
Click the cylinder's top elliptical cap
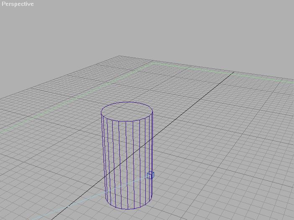pos(126,111)
